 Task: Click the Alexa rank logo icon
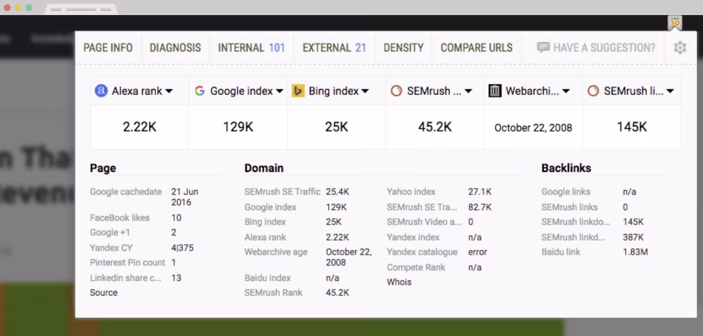point(101,91)
